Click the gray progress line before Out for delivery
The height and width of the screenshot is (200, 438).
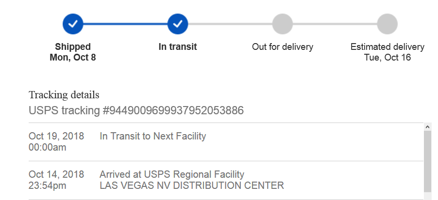[230, 24]
